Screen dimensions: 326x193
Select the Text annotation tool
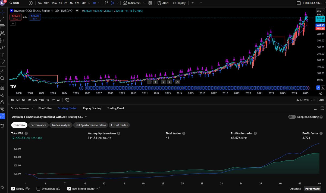click(3, 54)
